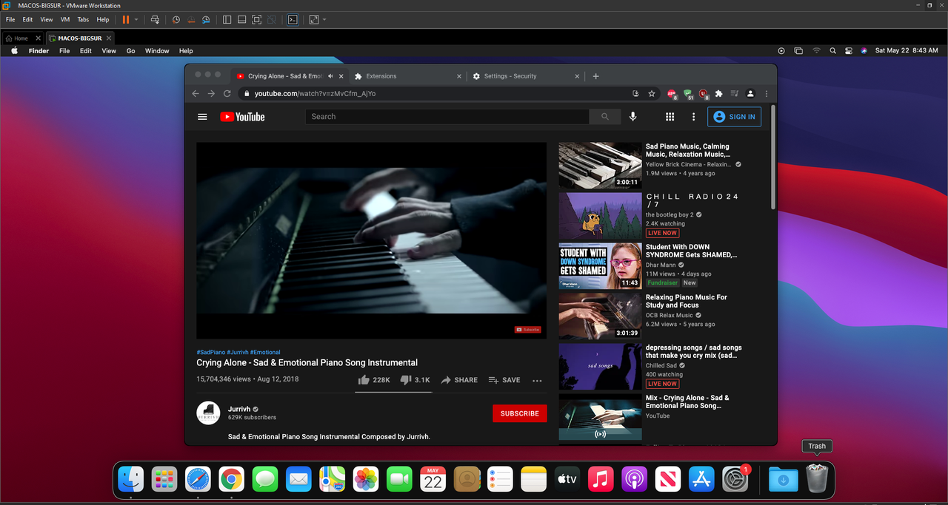The height and width of the screenshot is (505, 948).
Task: Pause the virtual machine in VMware
Action: point(126,20)
